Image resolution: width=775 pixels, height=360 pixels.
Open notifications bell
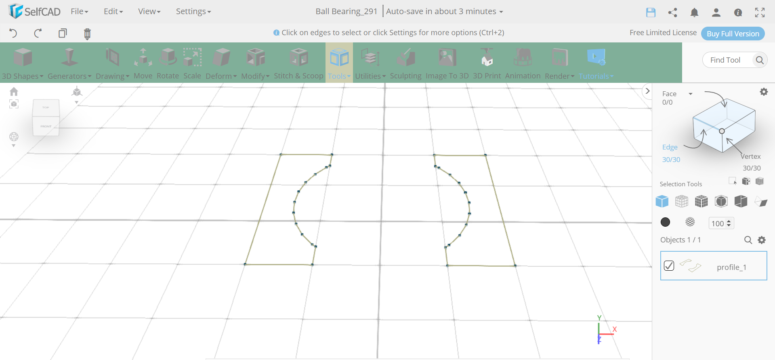tap(694, 13)
